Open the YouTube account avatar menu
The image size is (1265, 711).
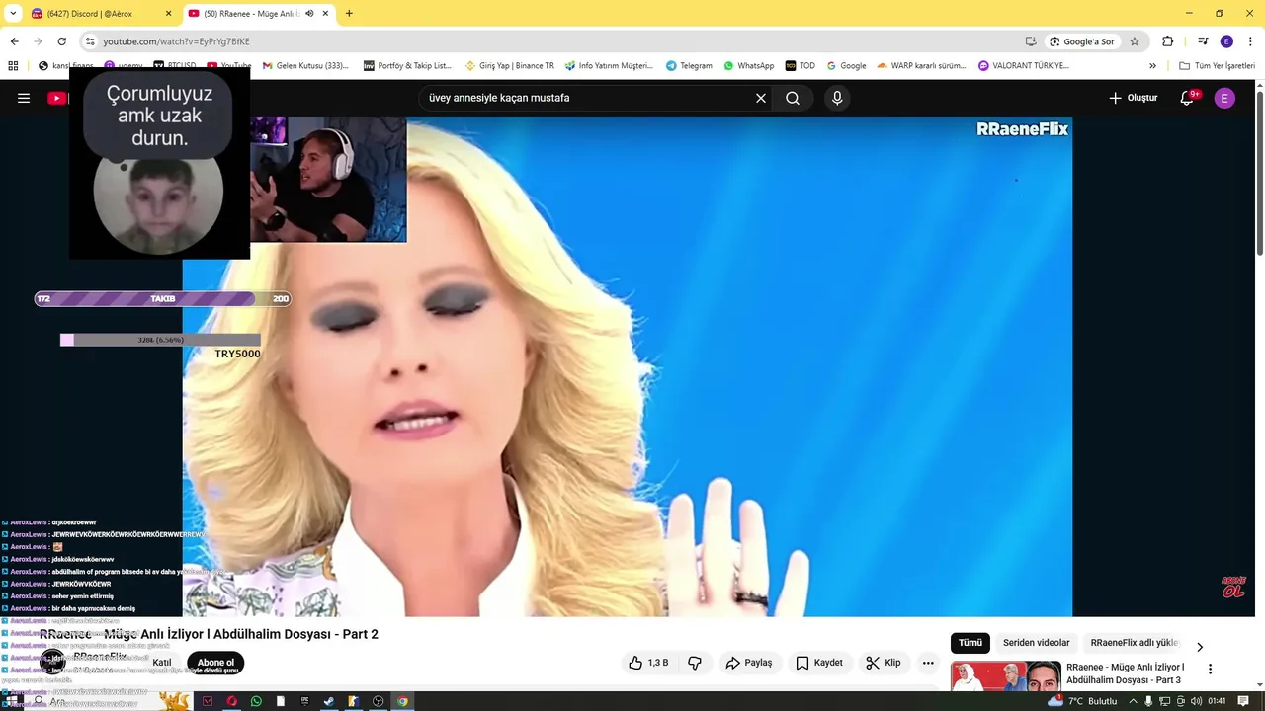[1224, 98]
